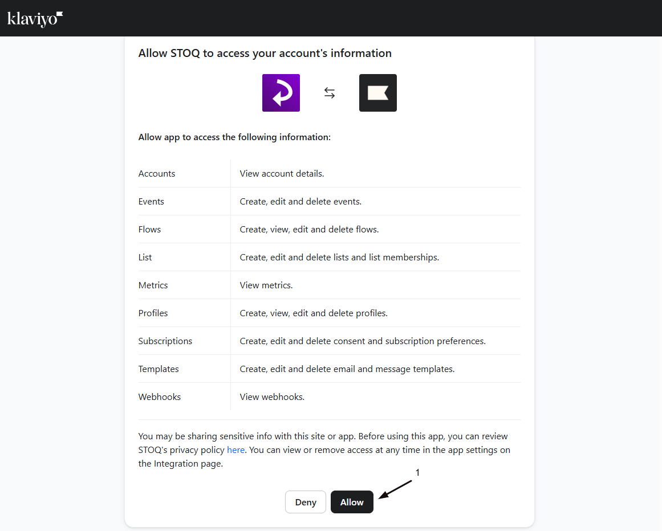662x531 pixels.
Task: Click 'View account details.' description
Action: [282, 173]
